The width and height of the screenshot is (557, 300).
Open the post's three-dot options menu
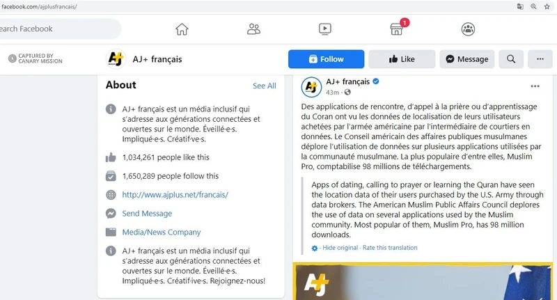(535, 86)
